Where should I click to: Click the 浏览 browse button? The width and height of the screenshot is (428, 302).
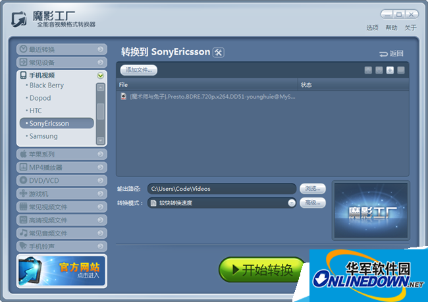tap(312, 189)
